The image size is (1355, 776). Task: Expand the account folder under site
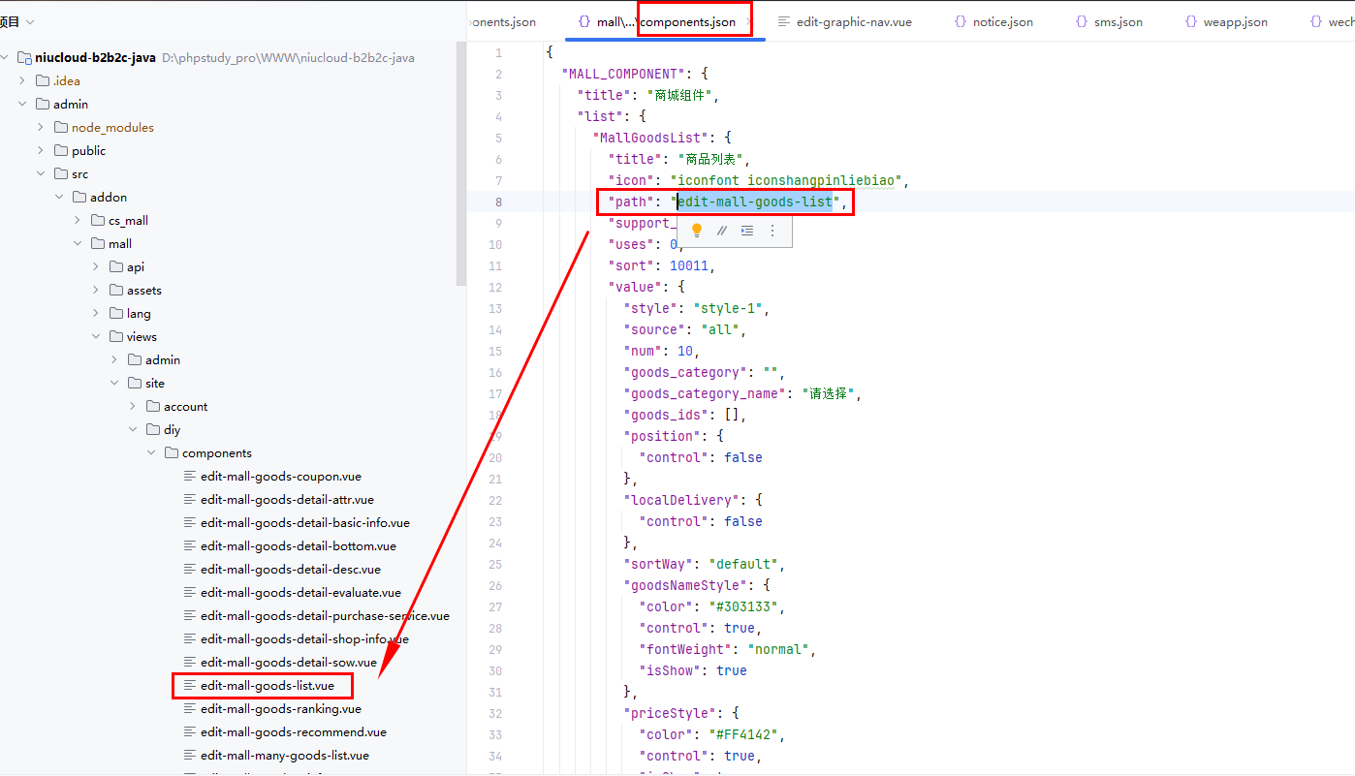point(133,406)
